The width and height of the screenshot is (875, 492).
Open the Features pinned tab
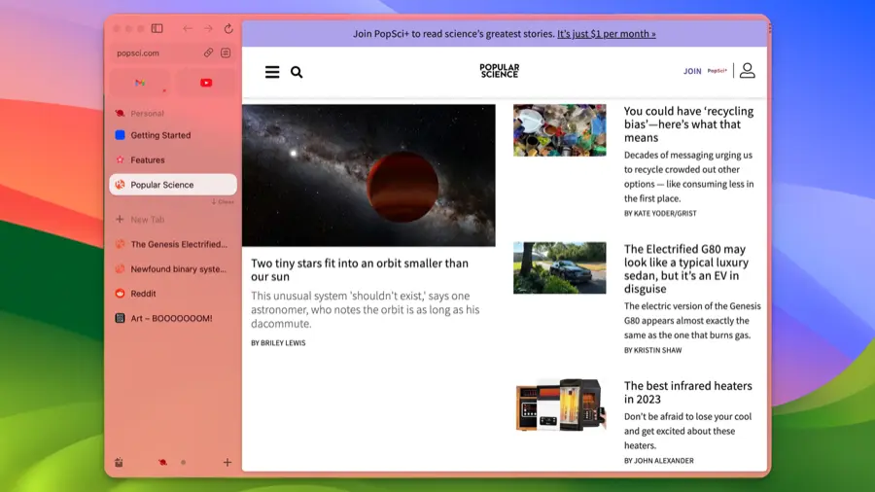(x=173, y=159)
